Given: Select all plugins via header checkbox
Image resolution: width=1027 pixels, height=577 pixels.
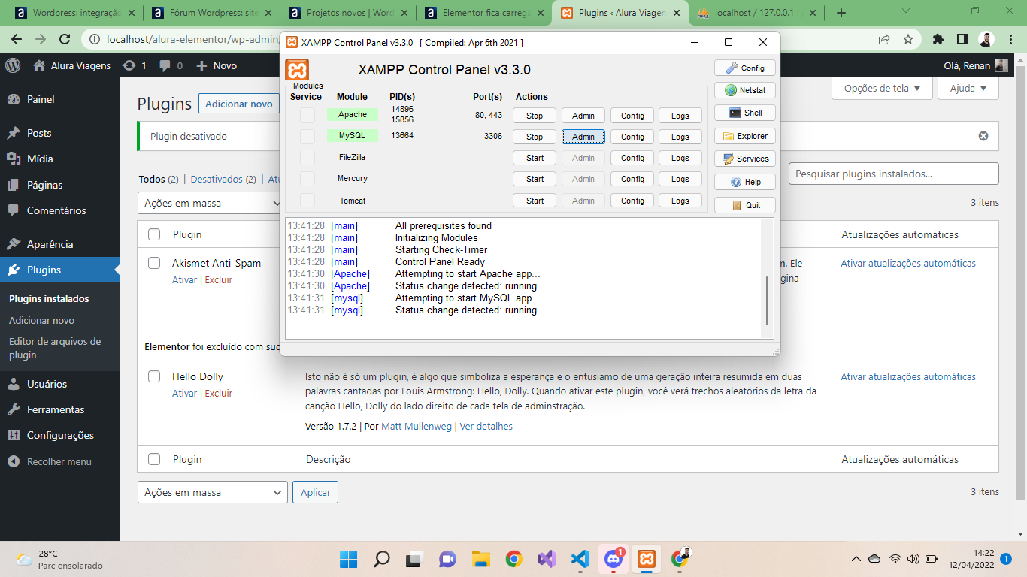Looking at the screenshot, I should [x=154, y=234].
